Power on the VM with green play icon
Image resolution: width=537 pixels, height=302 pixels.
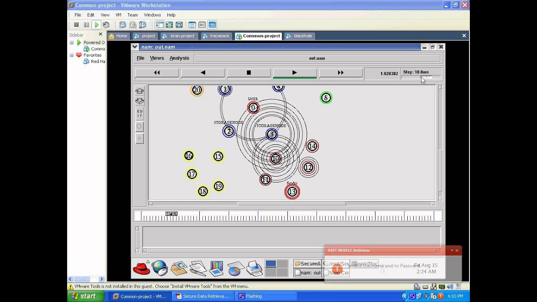click(x=96, y=25)
